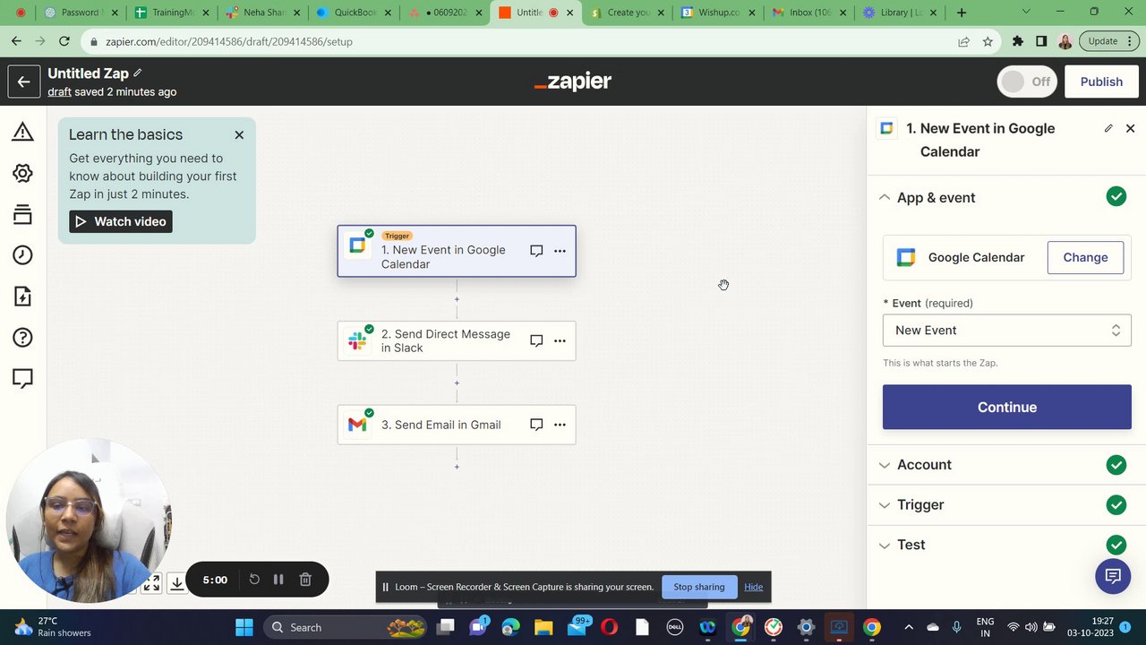This screenshot has width=1146, height=645.
Task: Rename step with panel pencil icon
Action: click(x=1108, y=128)
